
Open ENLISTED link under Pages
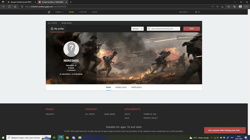point(50,114)
